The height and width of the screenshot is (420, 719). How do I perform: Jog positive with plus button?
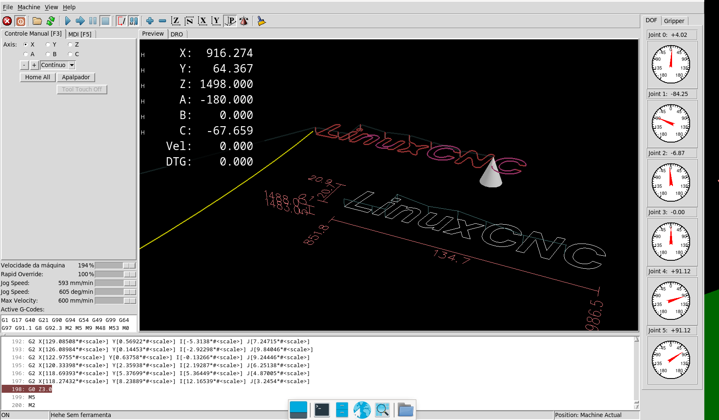(34, 65)
